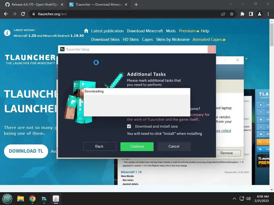The image size is (274, 205).
Task: Open the Capes page link
Action: click(147, 40)
